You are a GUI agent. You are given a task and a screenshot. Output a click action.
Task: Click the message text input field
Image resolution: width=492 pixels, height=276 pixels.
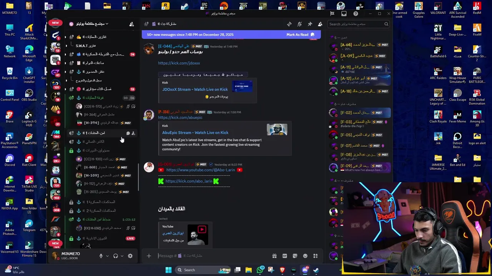click(x=212, y=256)
